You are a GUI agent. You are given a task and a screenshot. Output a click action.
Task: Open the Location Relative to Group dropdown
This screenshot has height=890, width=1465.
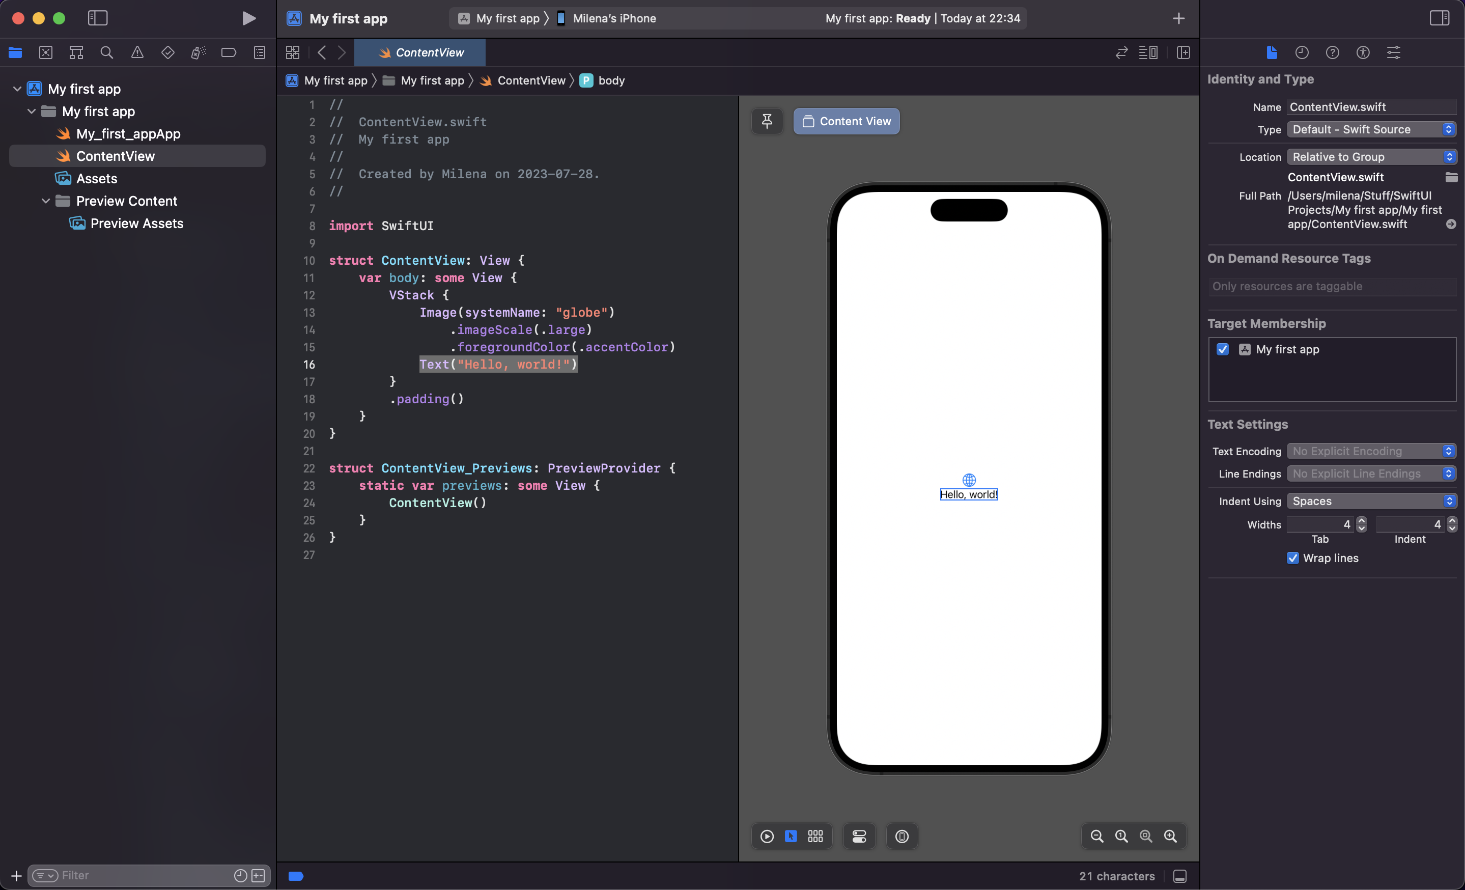pyautogui.click(x=1371, y=157)
